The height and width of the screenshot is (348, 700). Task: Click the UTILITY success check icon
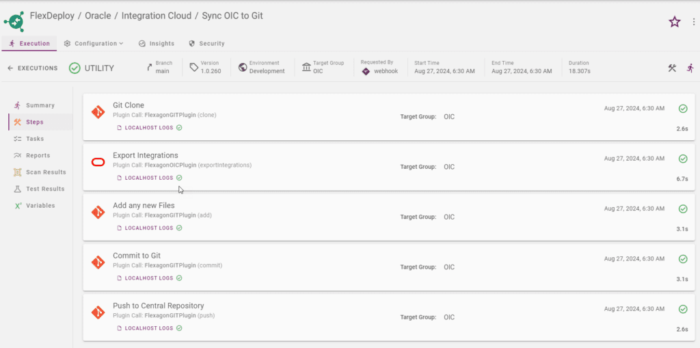[x=75, y=68]
